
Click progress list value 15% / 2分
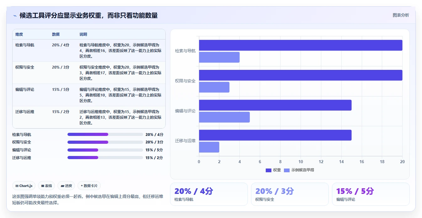pos(154,158)
